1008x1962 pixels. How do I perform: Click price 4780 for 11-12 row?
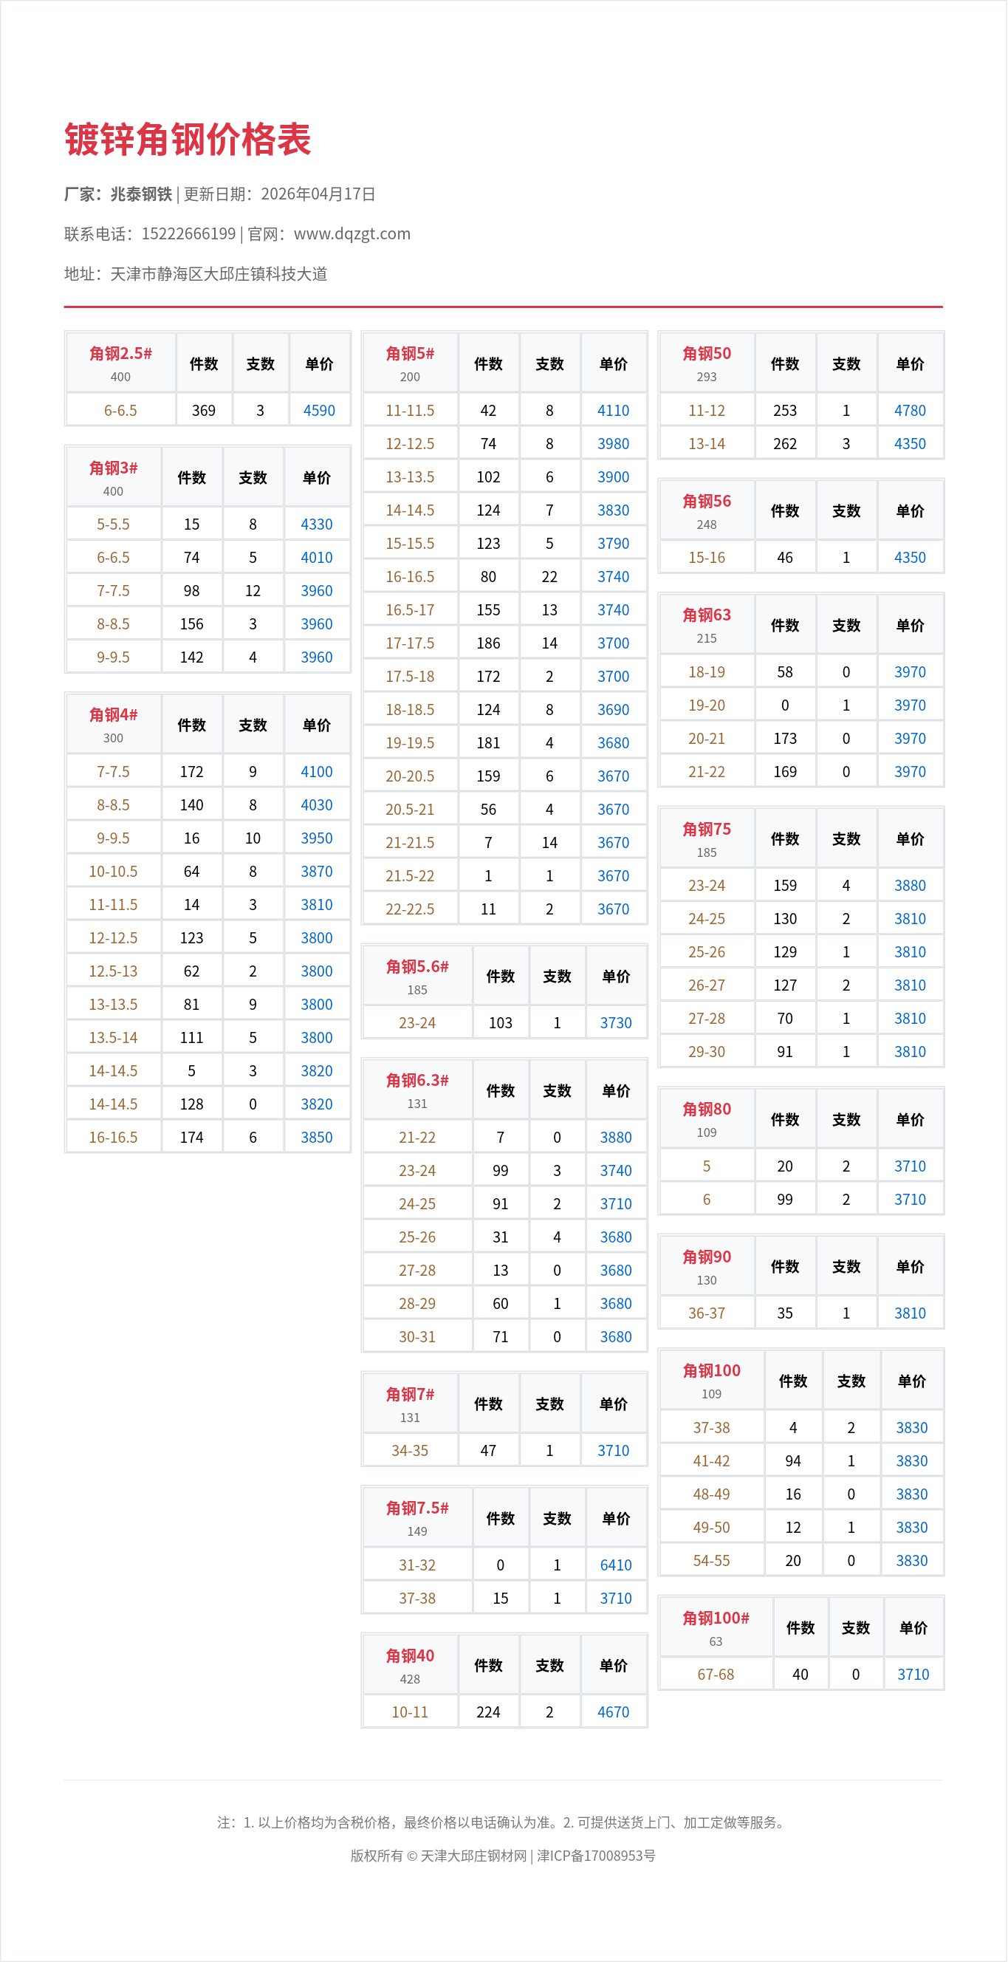tap(910, 411)
